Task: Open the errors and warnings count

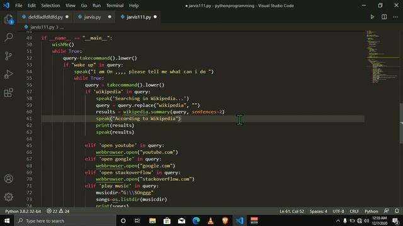Action: [x=58, y=211]
